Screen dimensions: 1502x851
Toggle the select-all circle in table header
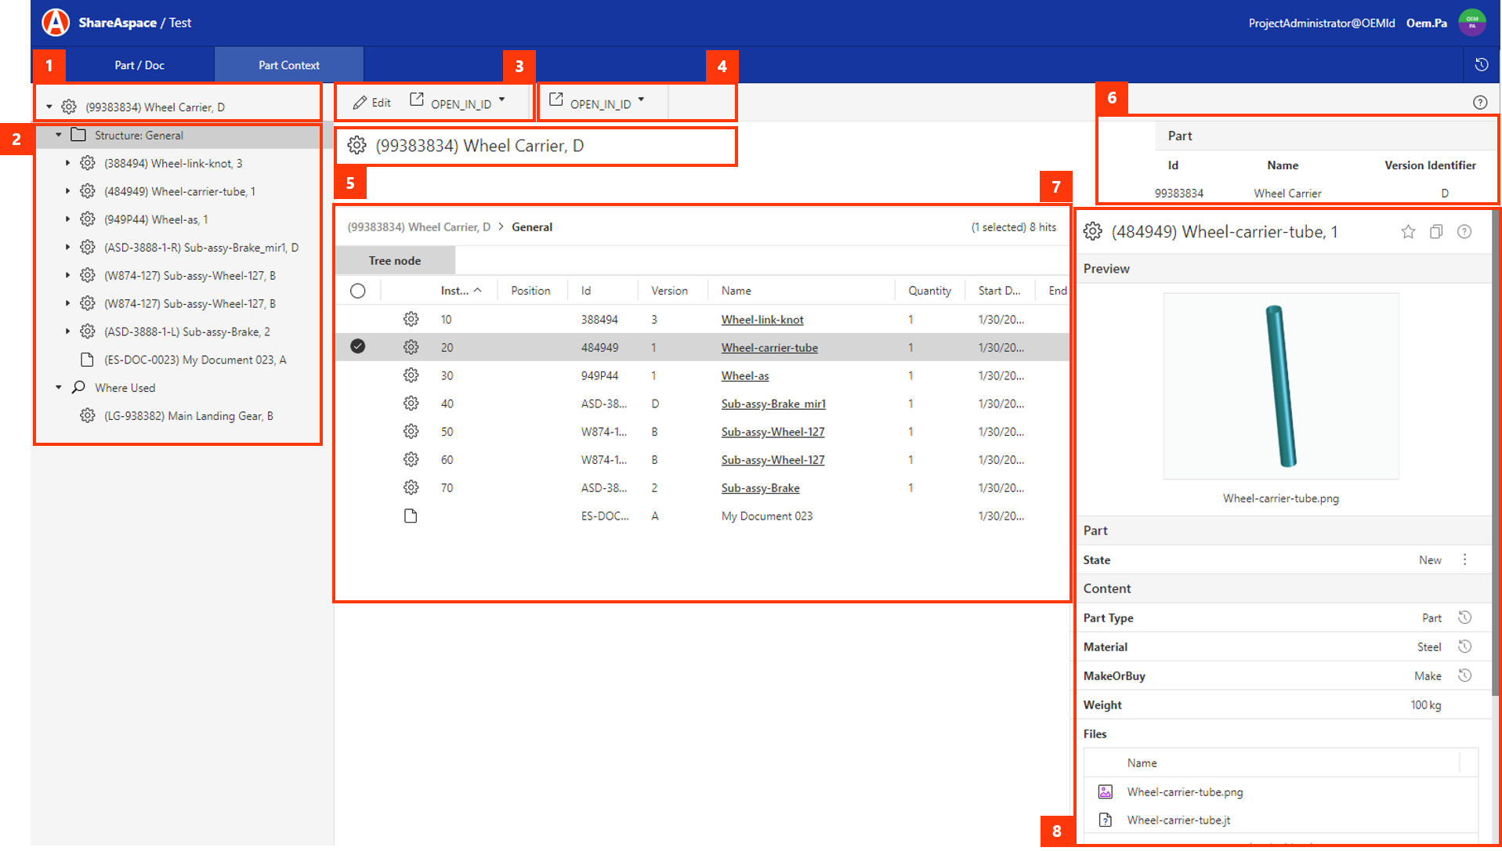[358, 291]
